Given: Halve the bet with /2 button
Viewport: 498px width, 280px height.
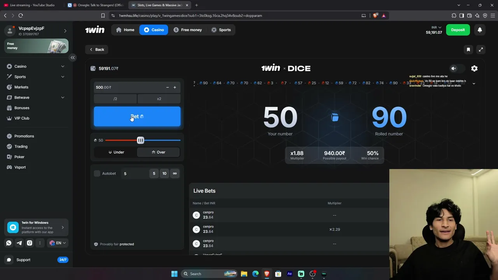Looking at the screenshot, I should 115,99.
